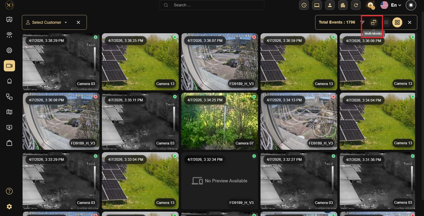Click the 4/7/2026, 3:34:13 PM timestamp
Image resolution: width=424 pixels, height=216 pixels.
284,100
